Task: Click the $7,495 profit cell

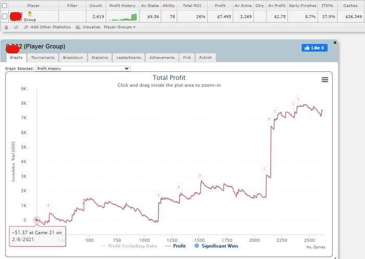Action: (x=220, y=17)
